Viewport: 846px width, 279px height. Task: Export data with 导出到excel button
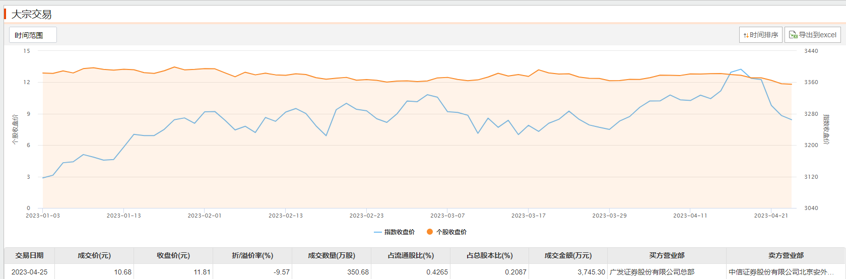(813, 35)
